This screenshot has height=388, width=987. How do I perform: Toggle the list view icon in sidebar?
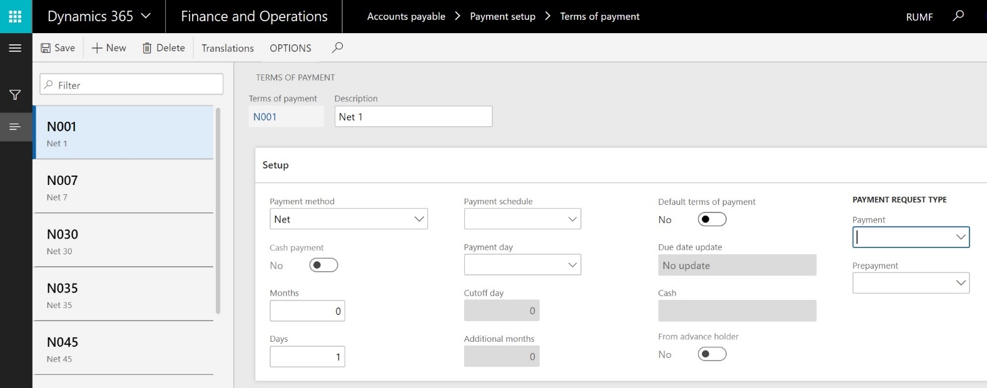(x=16, y=127)
